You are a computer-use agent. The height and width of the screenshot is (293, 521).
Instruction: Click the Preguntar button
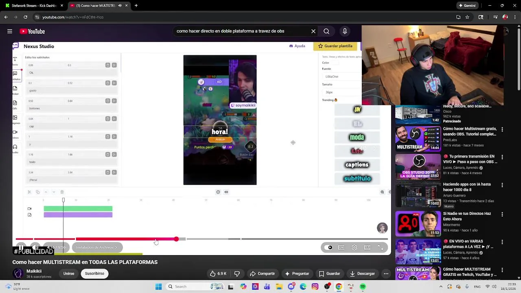pos(297,273)
